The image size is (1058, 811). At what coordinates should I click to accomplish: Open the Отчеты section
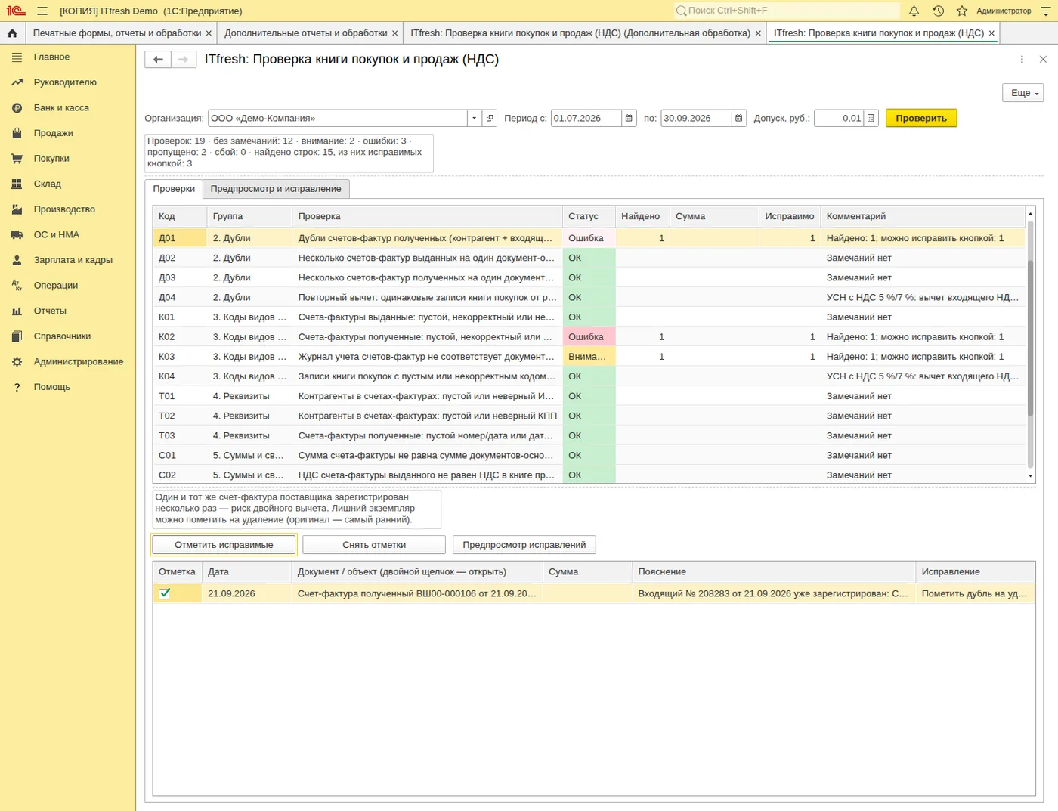[50, 311]
